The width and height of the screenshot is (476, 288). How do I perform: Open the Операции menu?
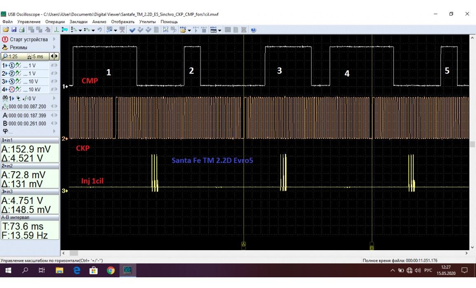click(x=55, y=21)
